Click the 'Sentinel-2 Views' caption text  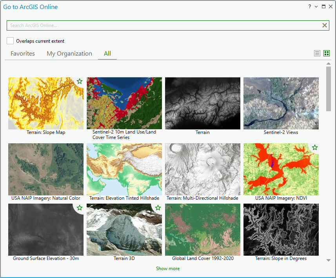coord(281,132)
